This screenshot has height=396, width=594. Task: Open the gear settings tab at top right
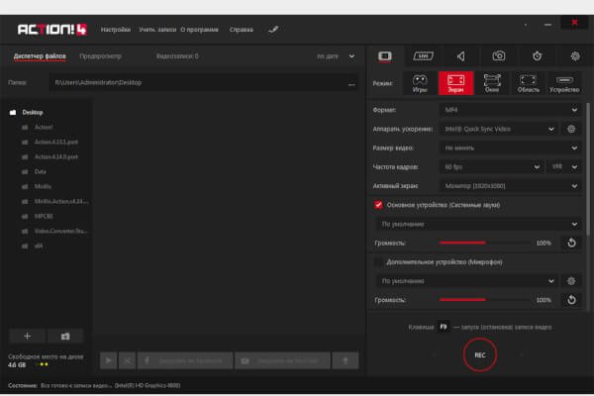(574, 56)
